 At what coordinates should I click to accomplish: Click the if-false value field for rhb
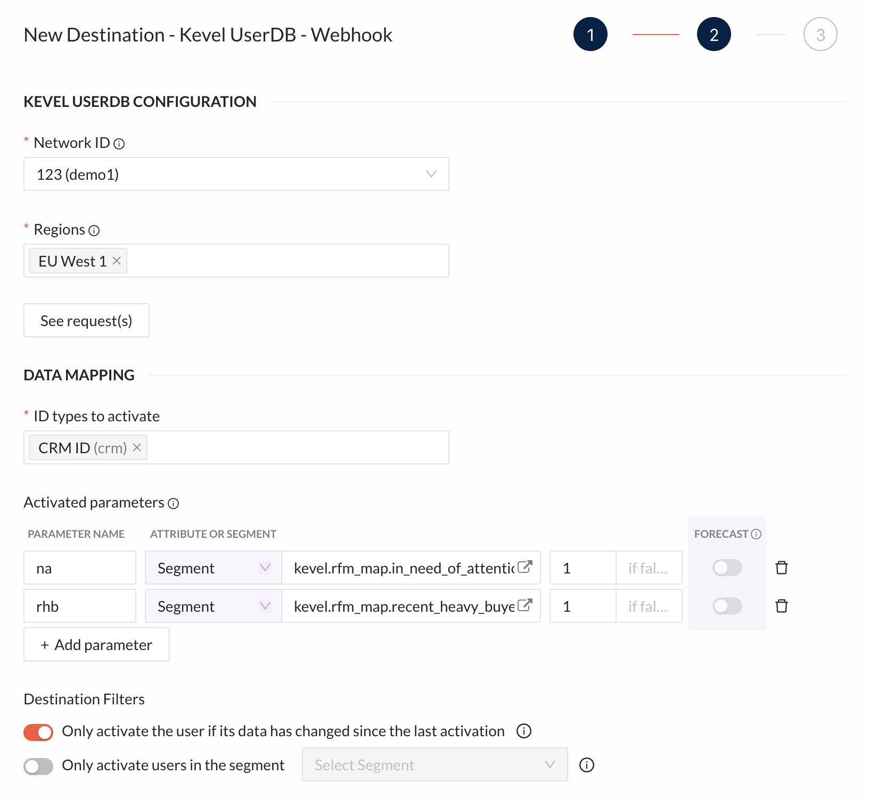point(649,606)
